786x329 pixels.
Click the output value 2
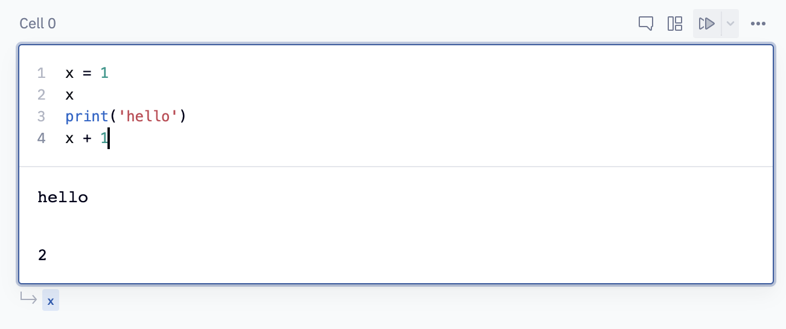tap(42, 255)
